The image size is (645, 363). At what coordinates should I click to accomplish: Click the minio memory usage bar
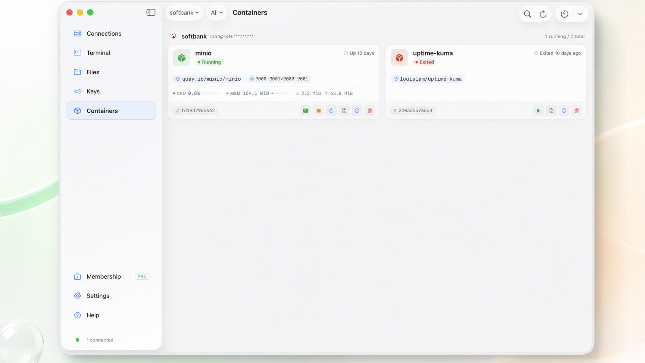281,93
